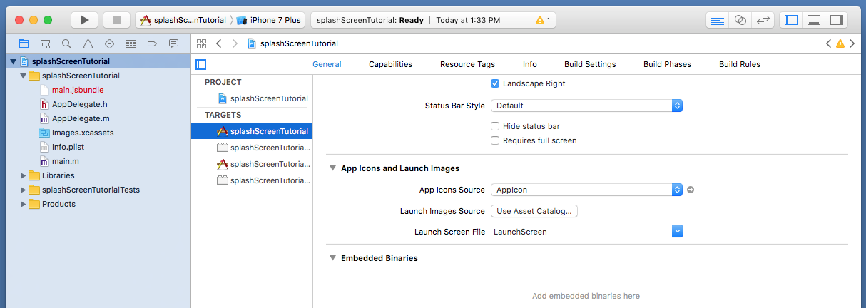Image resolution: width=866 pixels, height=308 pixels.
Task: Switch to the Assistant editor
Action: coord(740,20)
